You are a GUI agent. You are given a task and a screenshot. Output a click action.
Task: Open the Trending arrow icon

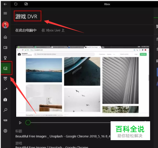coord(5,89)
